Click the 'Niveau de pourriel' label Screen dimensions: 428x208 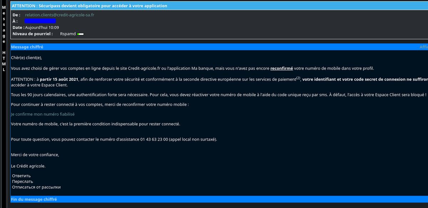[32, 34]
